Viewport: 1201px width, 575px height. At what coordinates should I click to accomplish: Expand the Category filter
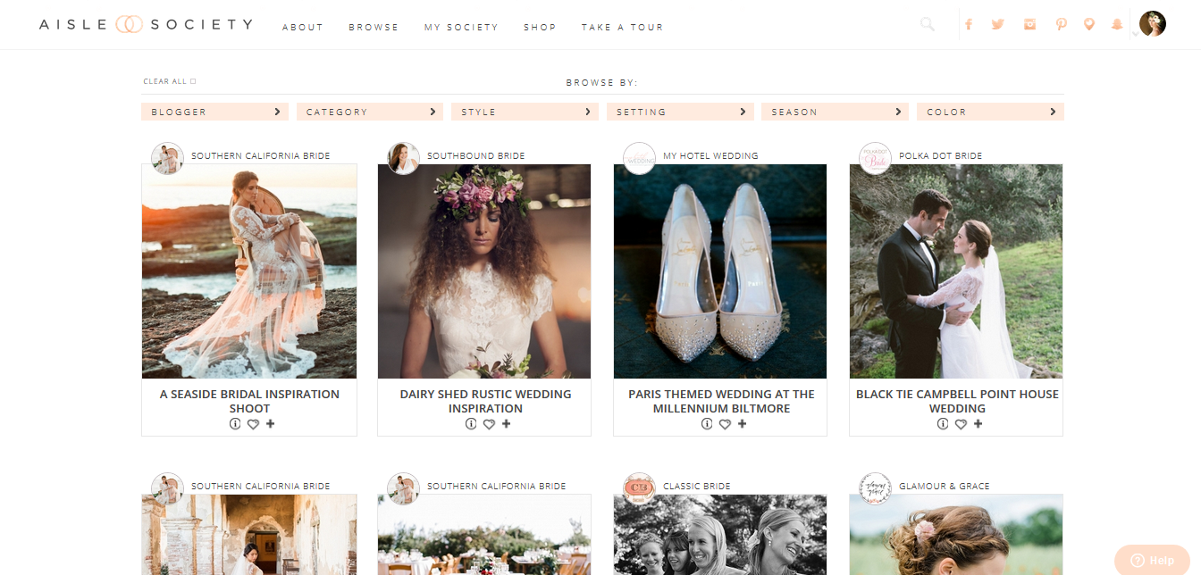[370, 112]
